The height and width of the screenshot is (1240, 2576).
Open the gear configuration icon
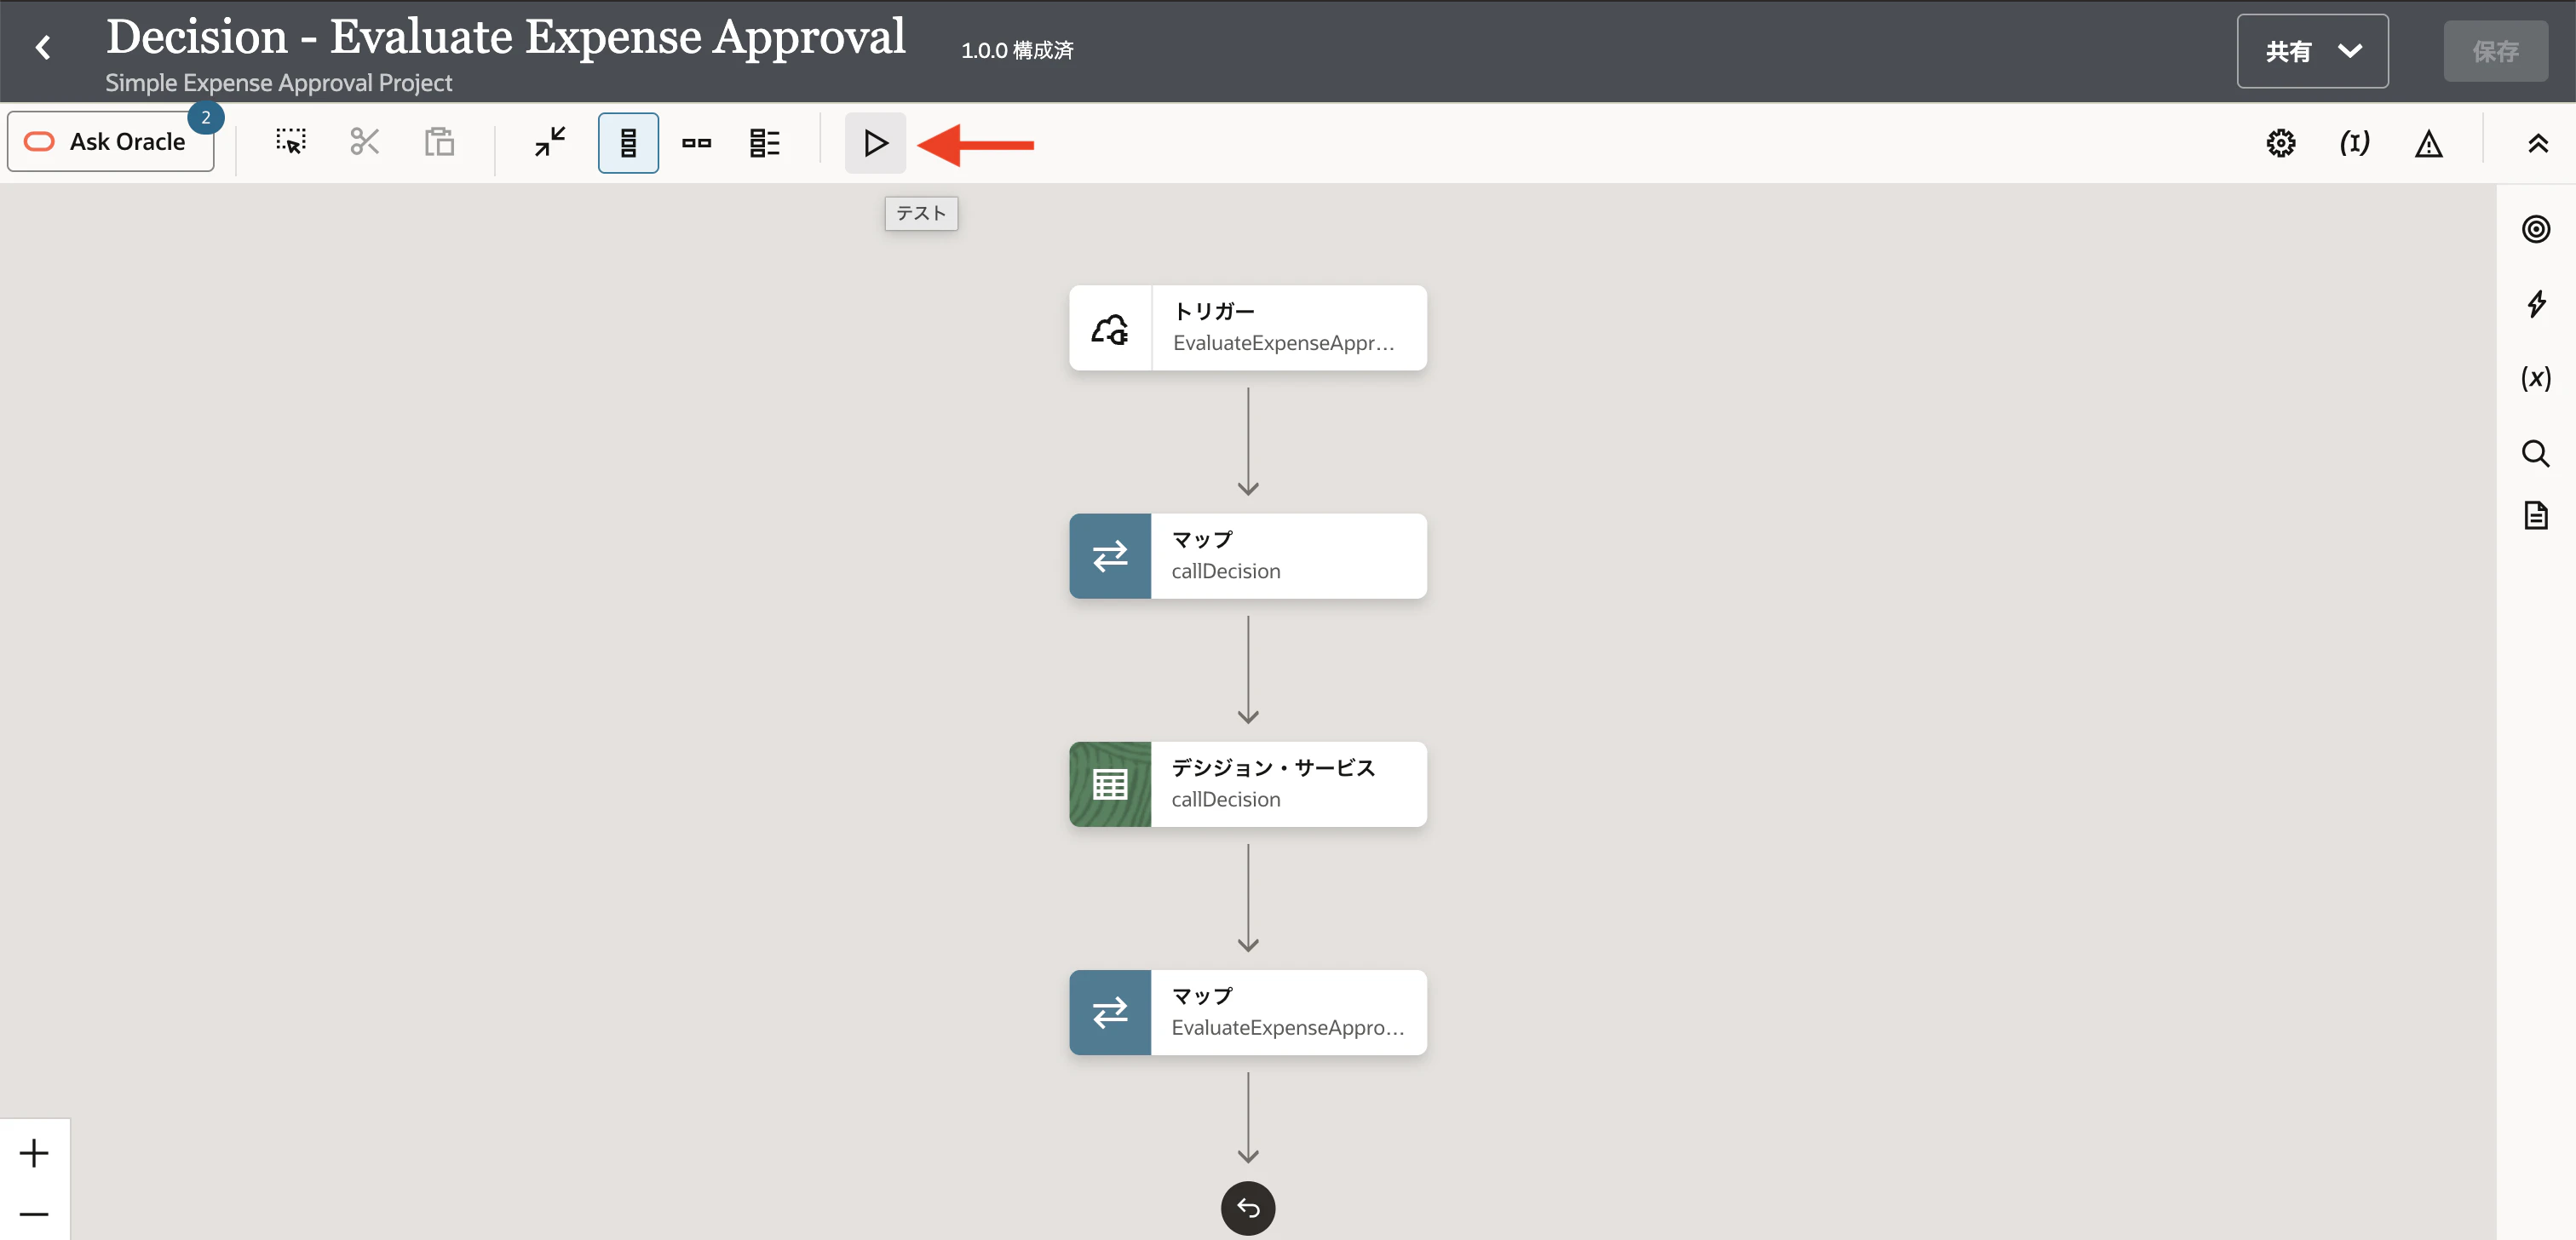coord(2281,143)
